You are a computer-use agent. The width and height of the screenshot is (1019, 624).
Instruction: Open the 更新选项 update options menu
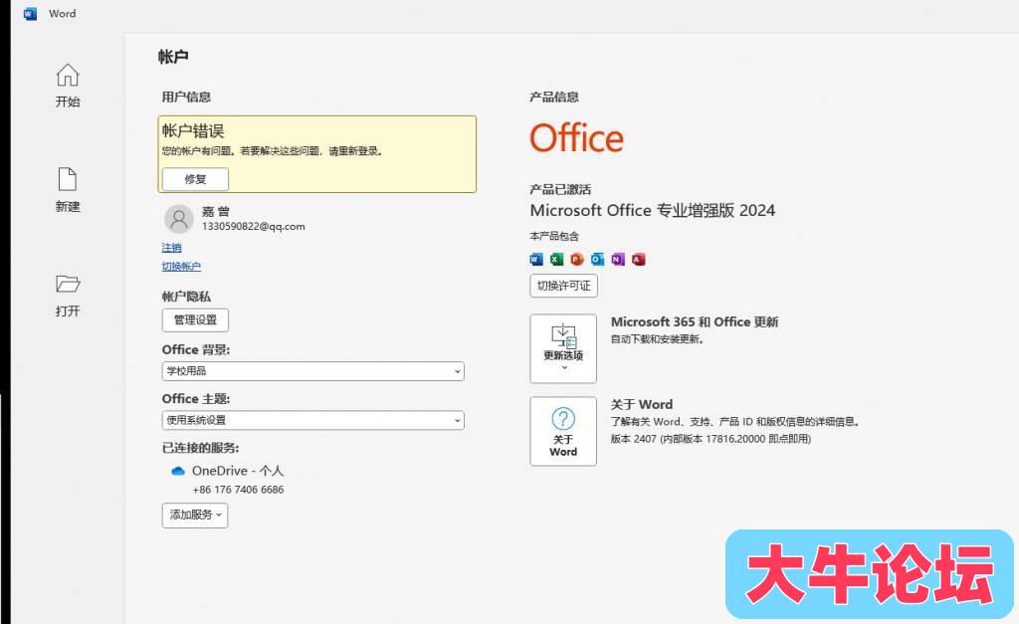(x=563, y=349)
